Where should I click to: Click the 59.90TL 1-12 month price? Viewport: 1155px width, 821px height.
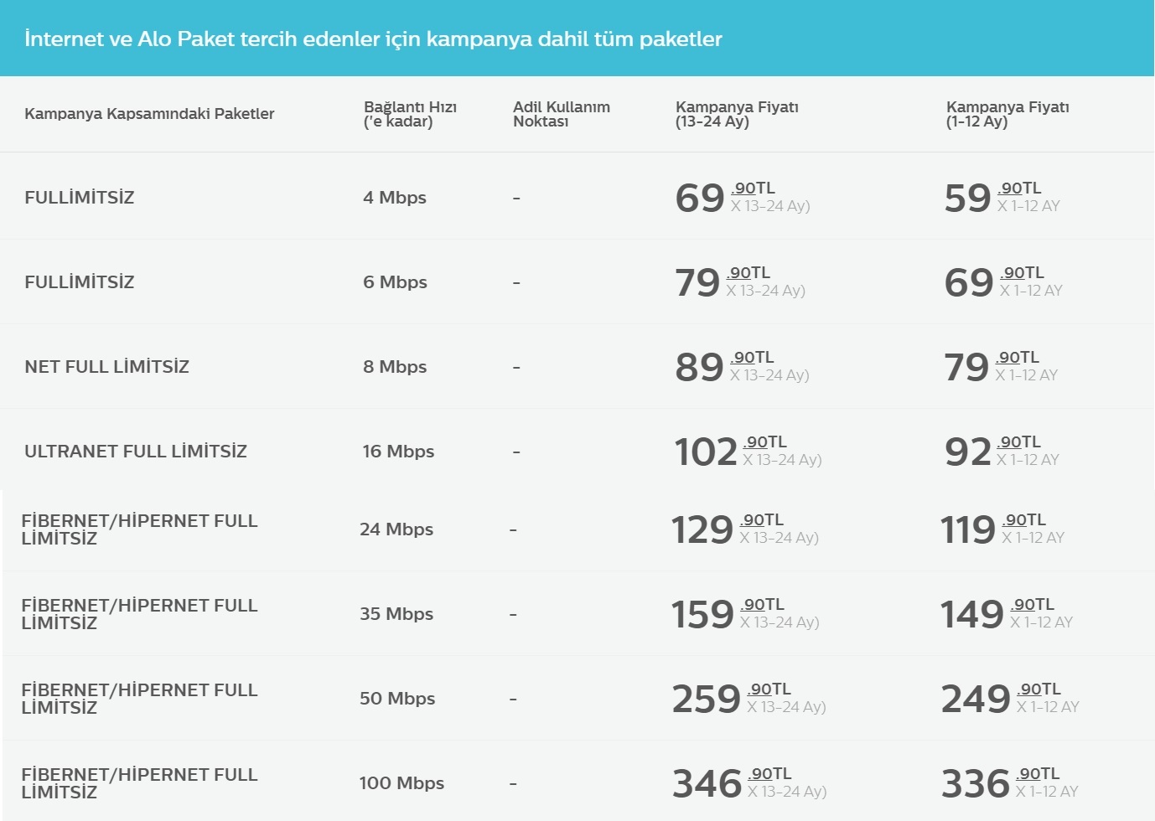click(1002, 198)
